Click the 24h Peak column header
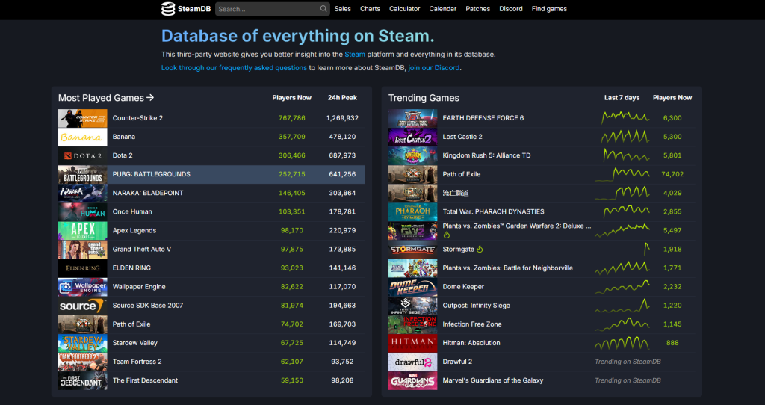 (342, 98)
